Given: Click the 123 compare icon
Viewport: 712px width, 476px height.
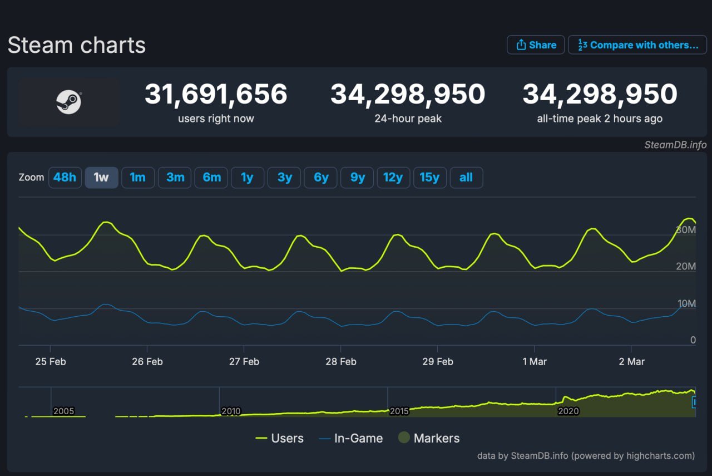Looking at the screenshot, I should [x=582, y=45].
